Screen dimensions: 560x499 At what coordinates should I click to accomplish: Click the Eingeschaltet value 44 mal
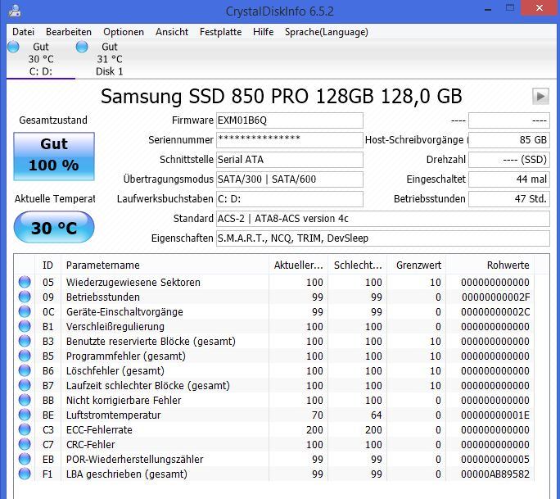509,179
